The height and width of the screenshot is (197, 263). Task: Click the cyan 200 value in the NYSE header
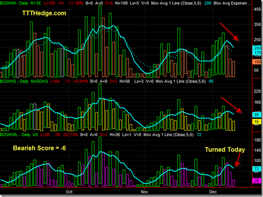pyautogui.click(x=208, y=3)
